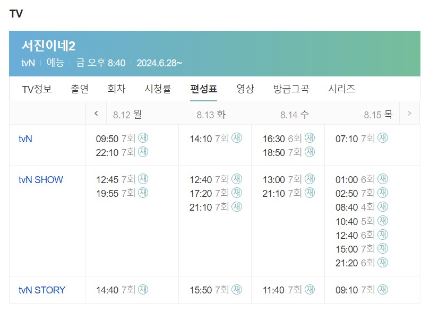The width and height of the screenshot is (430, 312).
Task: Open the 영상 tab
Action: [x=245, y=89]
